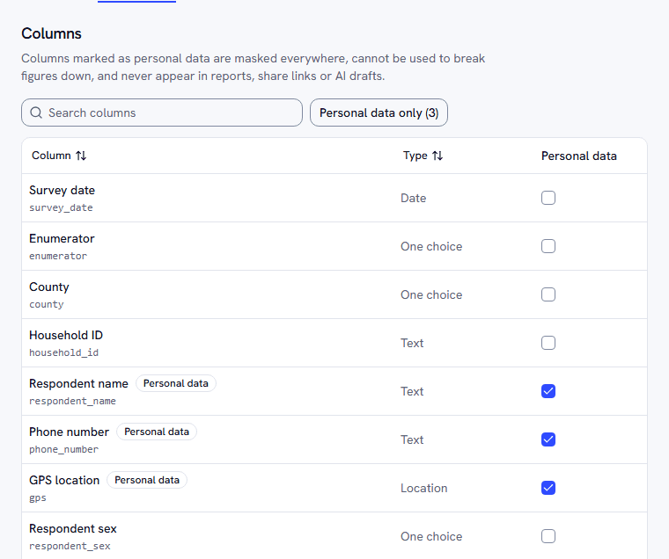
Task: Click Personal data badge beside Phone number
Action: click(157, 432)
